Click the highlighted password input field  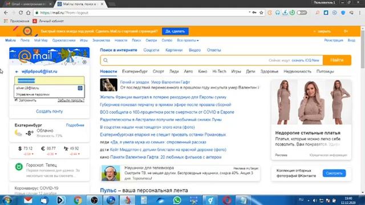click(50, 81)
